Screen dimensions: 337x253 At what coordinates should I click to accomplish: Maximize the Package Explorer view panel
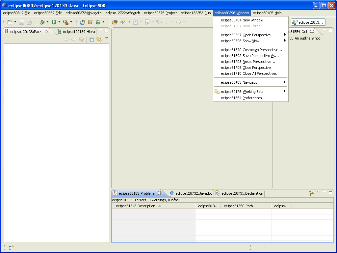tap(106, 31)
